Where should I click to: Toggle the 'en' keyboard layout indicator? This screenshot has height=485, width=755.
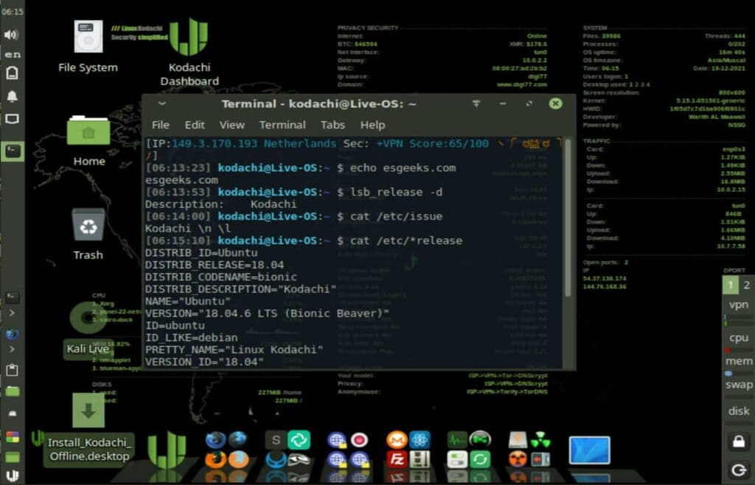tap(12, 55)
